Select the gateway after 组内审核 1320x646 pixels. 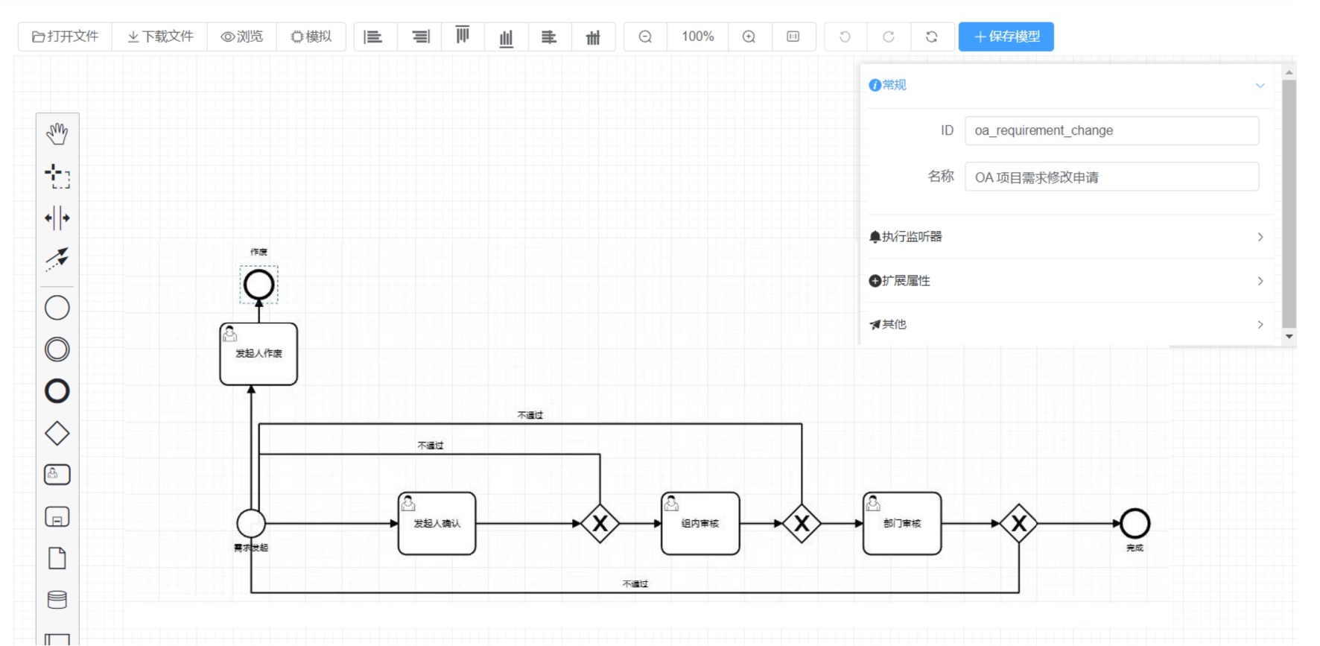802,524
